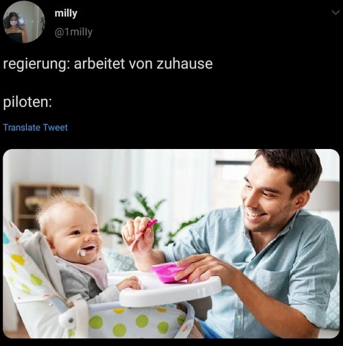Viewport: 343px width, 346px height.
Task: Expand the tweet options chevron
Action: [x=335, y=12]
